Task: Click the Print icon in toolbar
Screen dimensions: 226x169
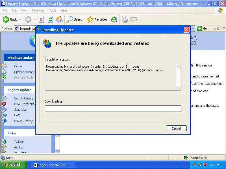Action: tap(125, 19)
